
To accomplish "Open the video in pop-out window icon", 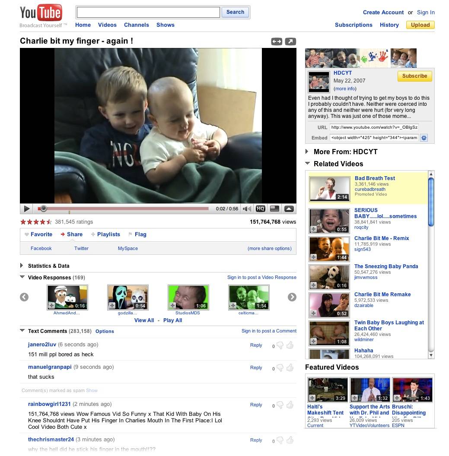I will pos(290,41).
